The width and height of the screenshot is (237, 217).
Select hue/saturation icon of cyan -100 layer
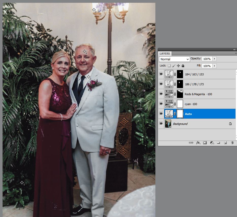click(169, 104)
